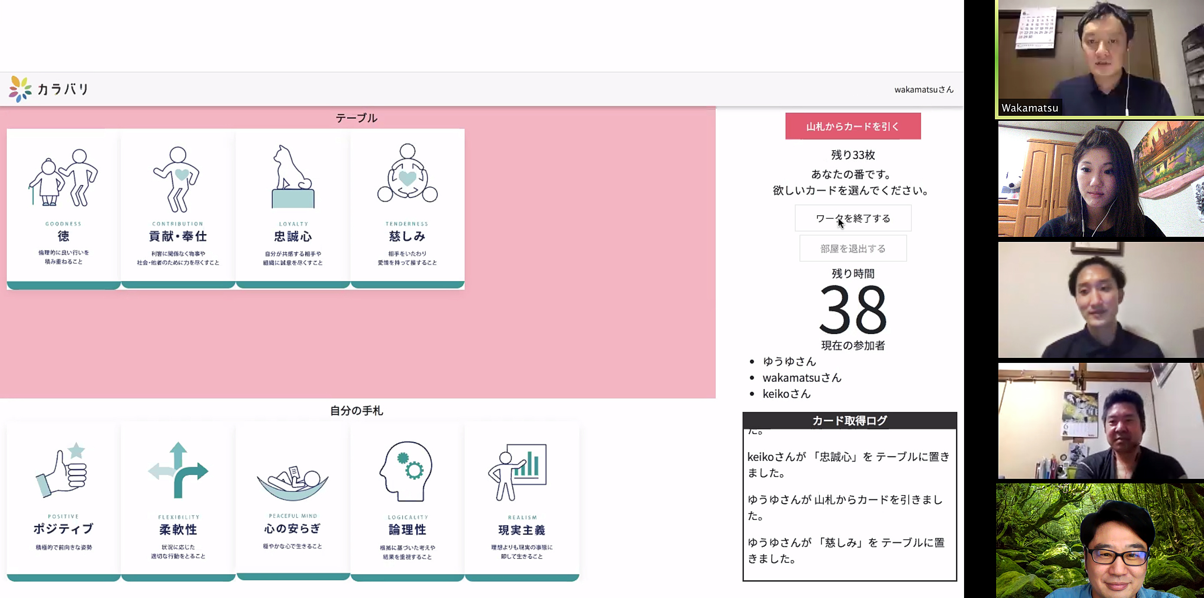The width and height of the screenshot is (1204, 598).
Task: Click 部屋を退出する leave room button
Action: pos(852,248)
